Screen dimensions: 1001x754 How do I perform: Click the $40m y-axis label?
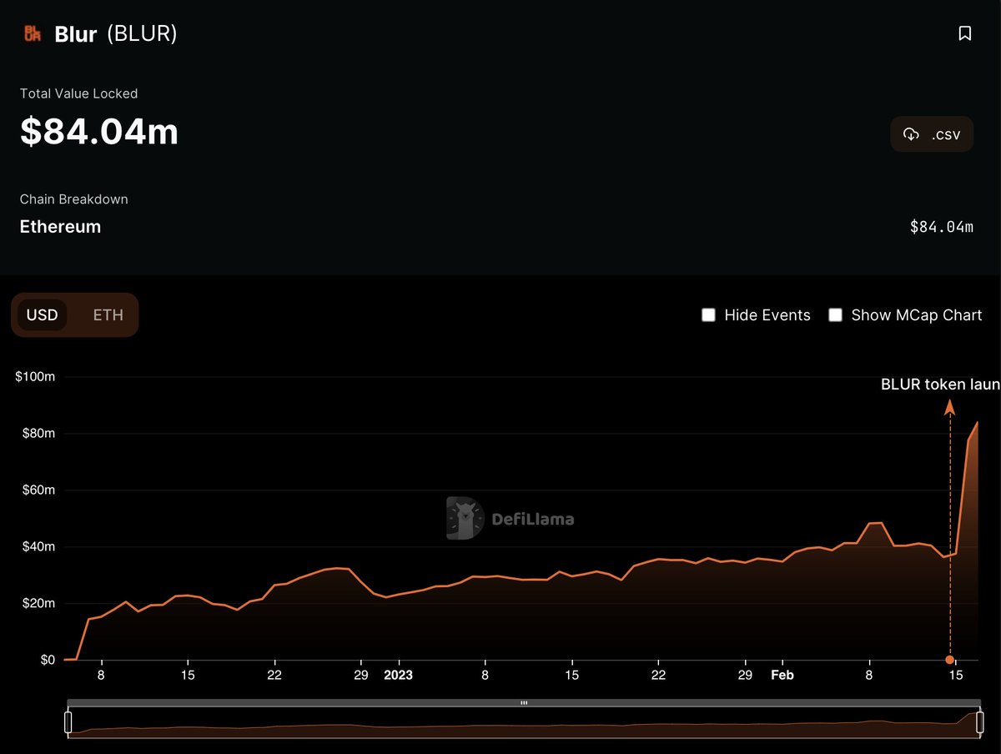38,547
